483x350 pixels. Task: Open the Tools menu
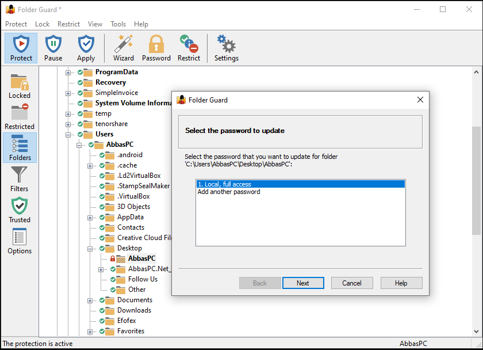click(118, 24)
